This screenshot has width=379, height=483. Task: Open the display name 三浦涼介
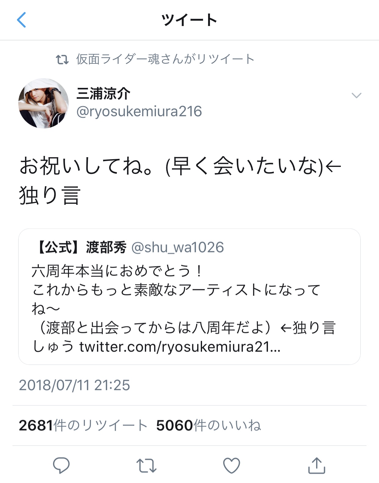(x=103, y=93)
